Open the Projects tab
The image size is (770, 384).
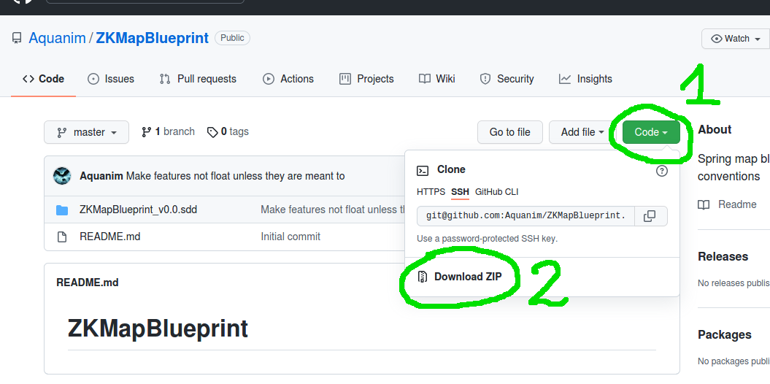click(366, 79)
